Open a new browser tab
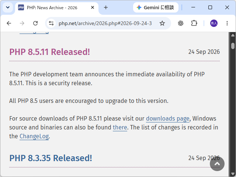The image size is (236, 177). [x=106, y=7]
